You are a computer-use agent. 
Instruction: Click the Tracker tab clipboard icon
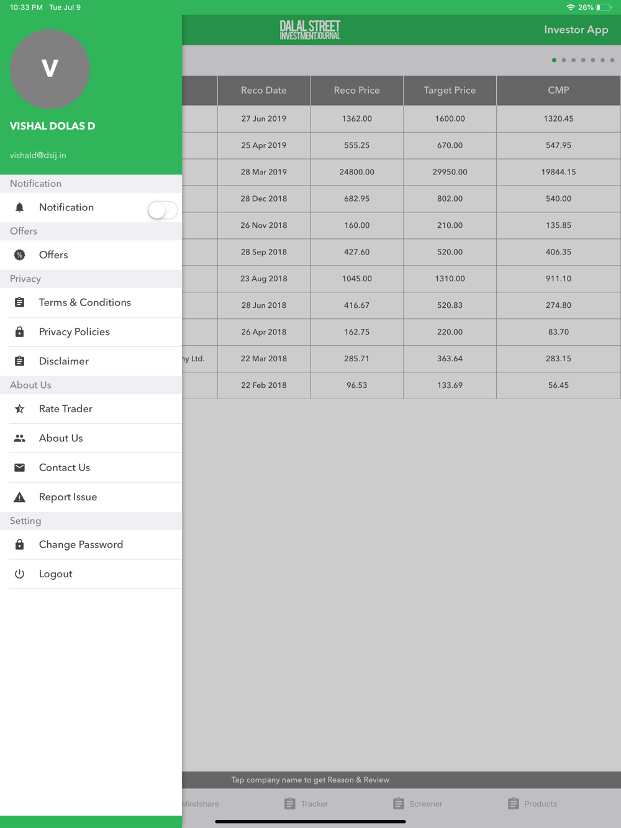coord(290,804)
